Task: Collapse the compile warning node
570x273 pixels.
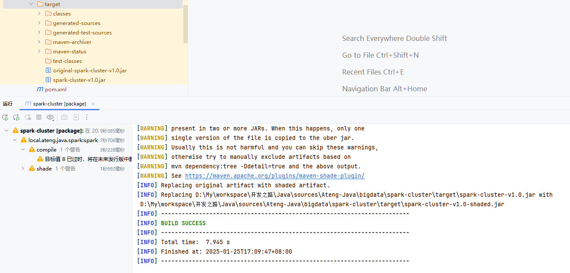Action: pos(23,149)
